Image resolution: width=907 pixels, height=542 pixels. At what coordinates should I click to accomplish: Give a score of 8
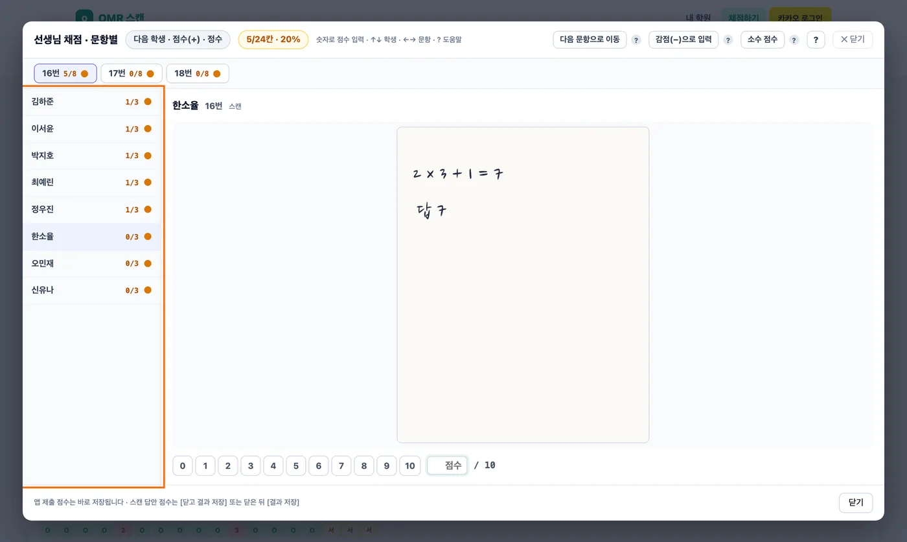pos(364,465)
